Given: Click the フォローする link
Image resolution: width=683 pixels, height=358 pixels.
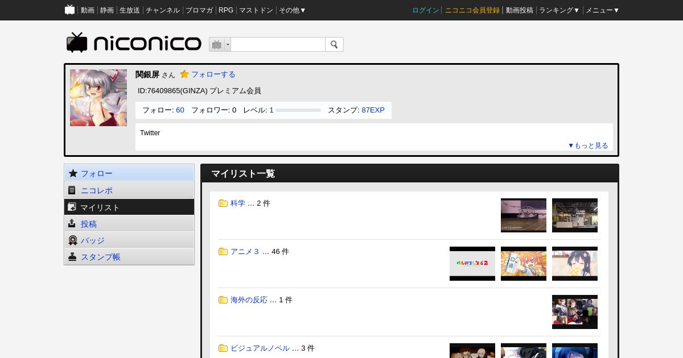Looking at the screenshot, I should [x=213, y=74].
